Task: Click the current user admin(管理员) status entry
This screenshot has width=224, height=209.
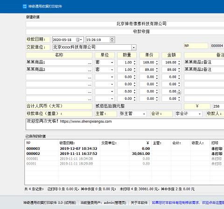Action: (x=103, y=202)
